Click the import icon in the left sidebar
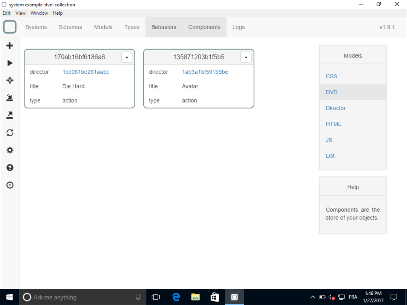Image resolution: width=407 pixels, height=305 pixels. pos(9,98)
